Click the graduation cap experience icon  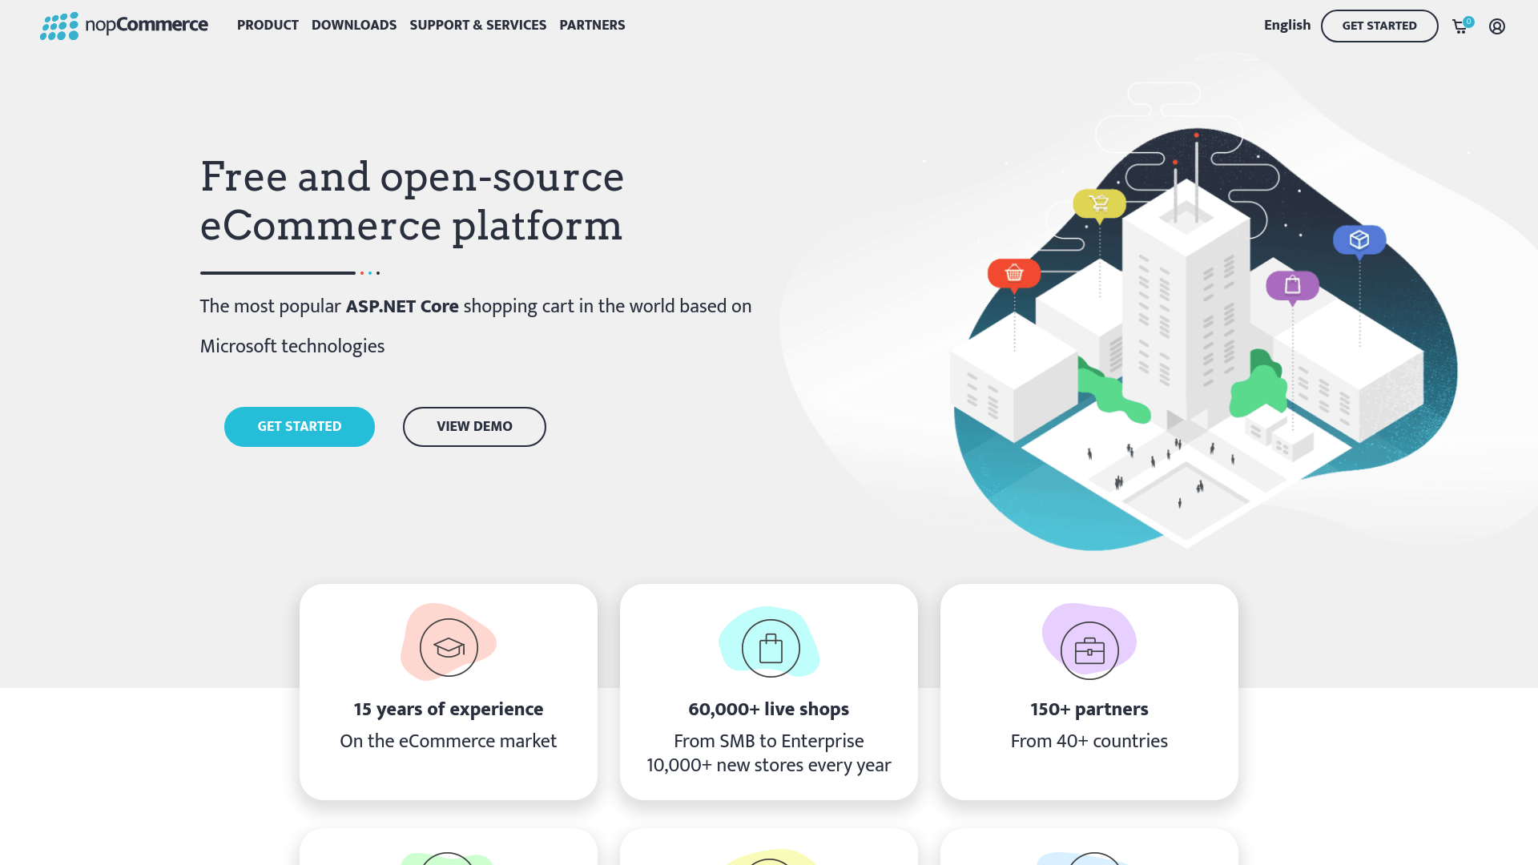[x=449, y=647]
